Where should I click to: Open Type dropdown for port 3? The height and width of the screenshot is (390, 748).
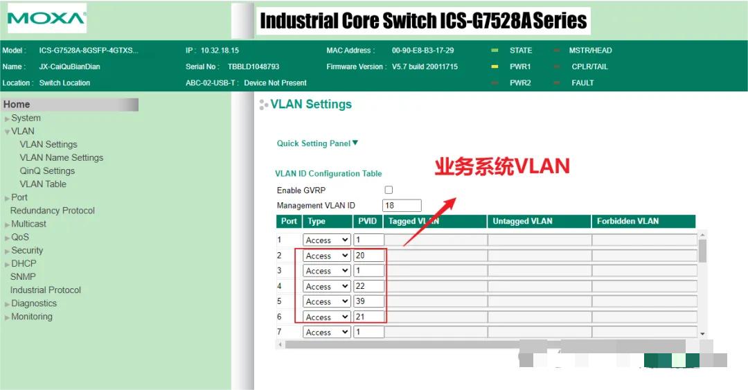point(327,271)
